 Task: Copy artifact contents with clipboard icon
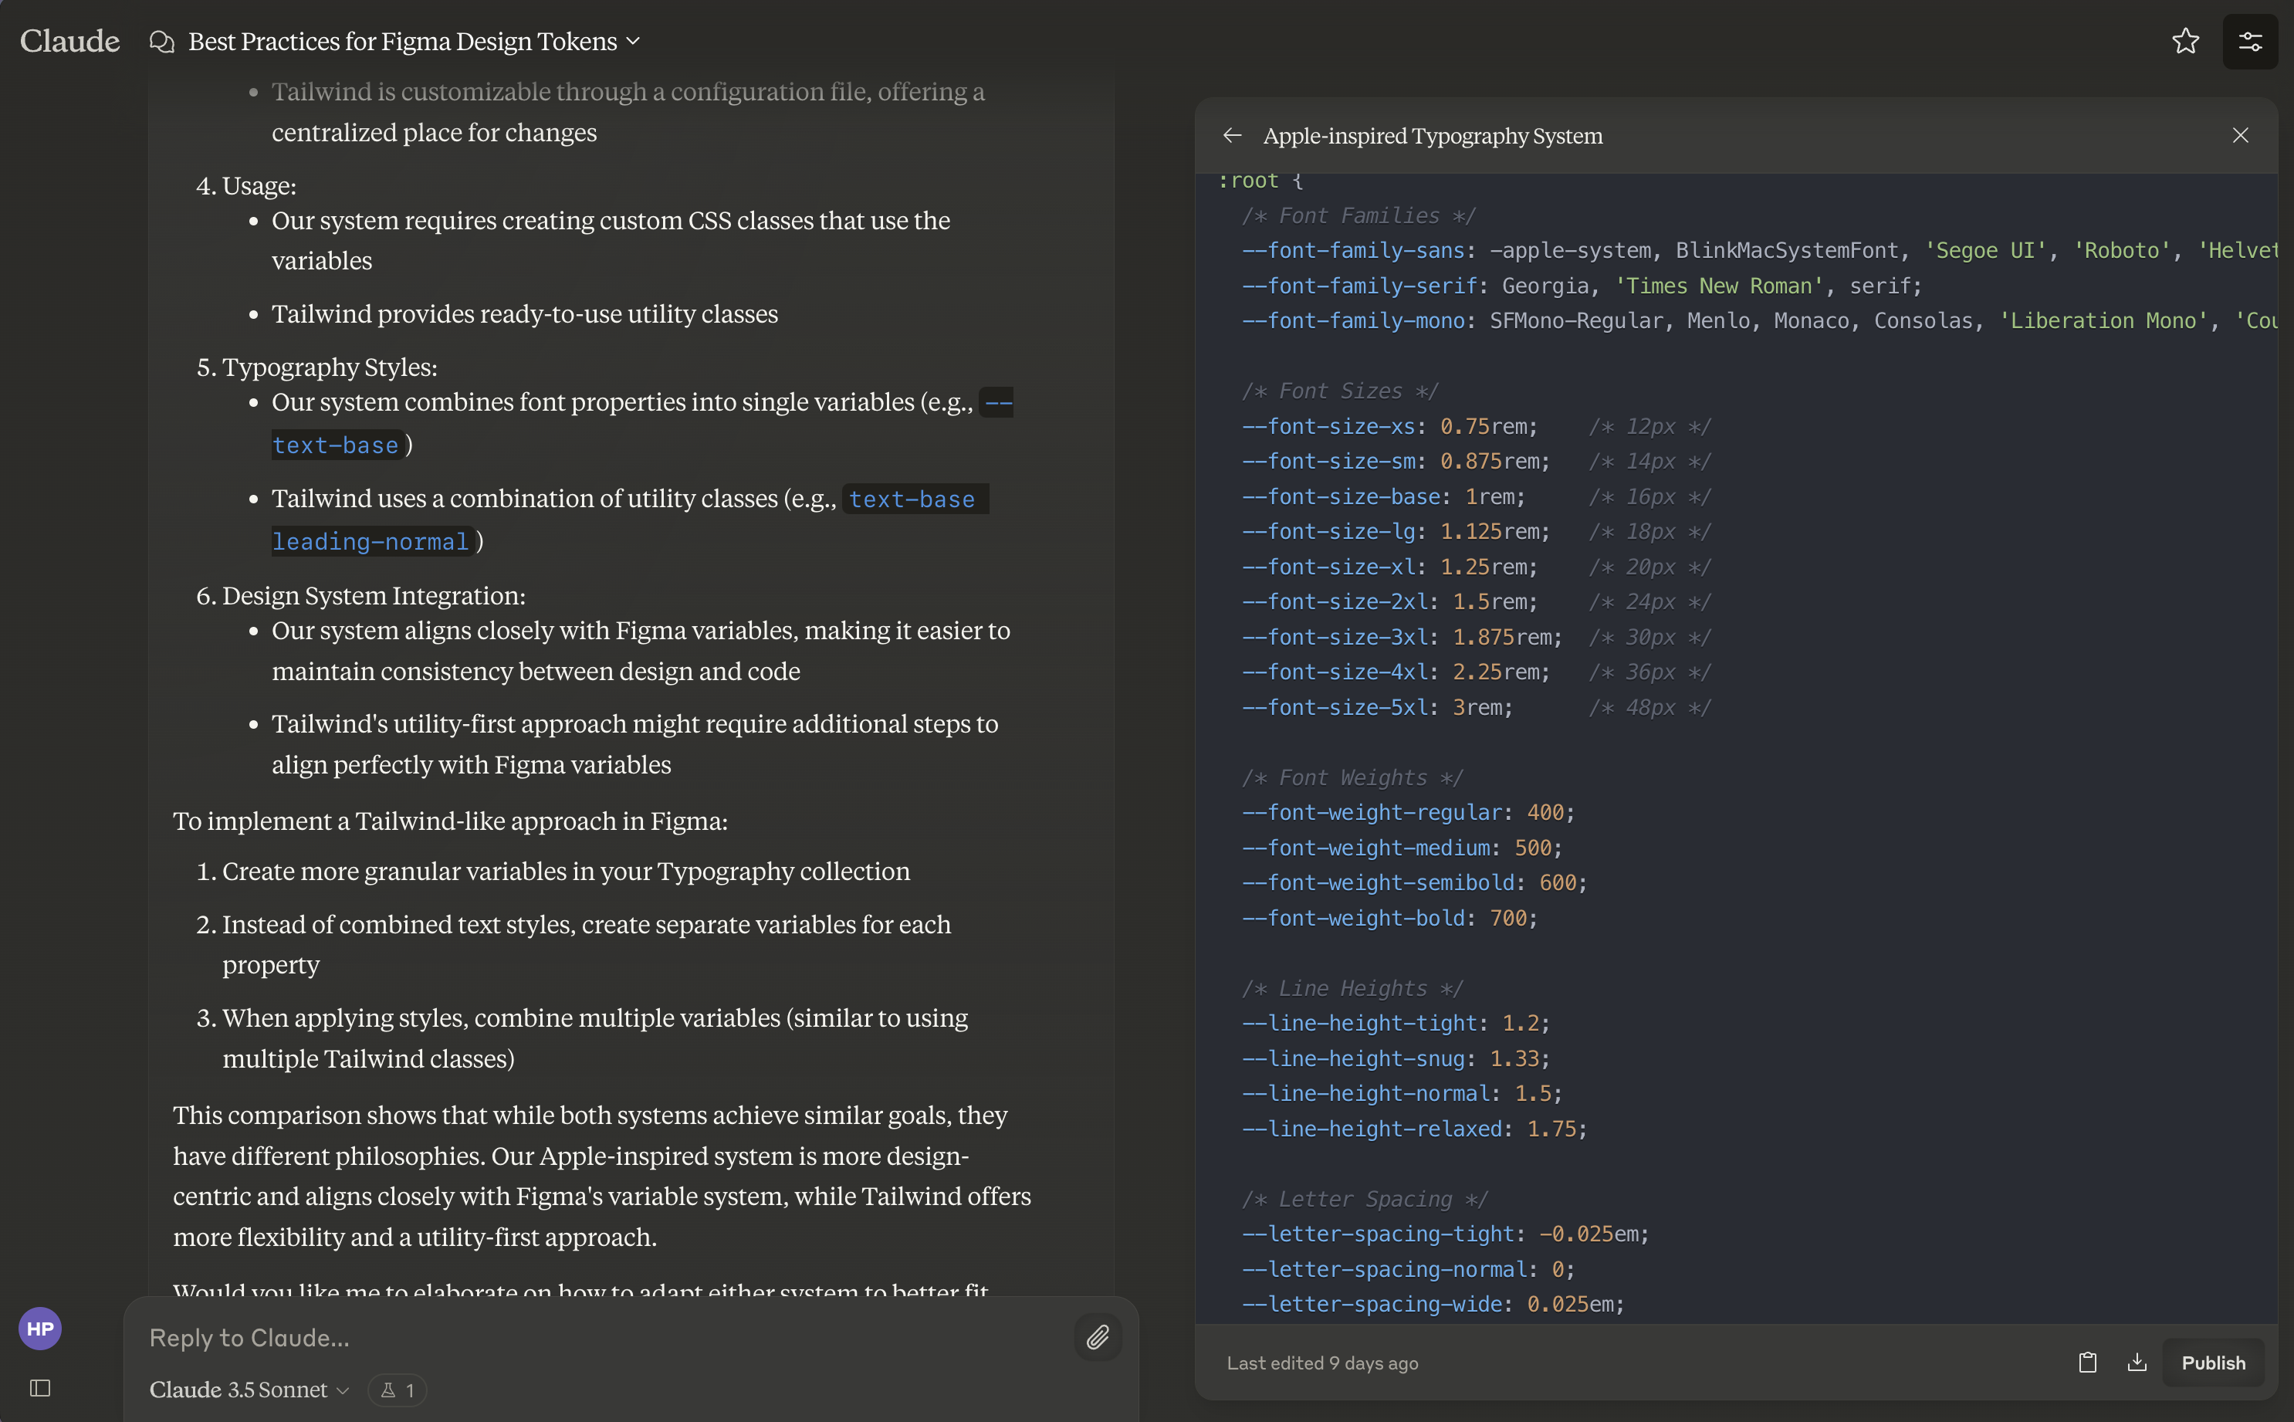2087,1363
